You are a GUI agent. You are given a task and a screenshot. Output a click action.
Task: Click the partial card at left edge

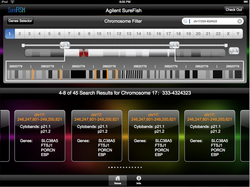(5, 136)
